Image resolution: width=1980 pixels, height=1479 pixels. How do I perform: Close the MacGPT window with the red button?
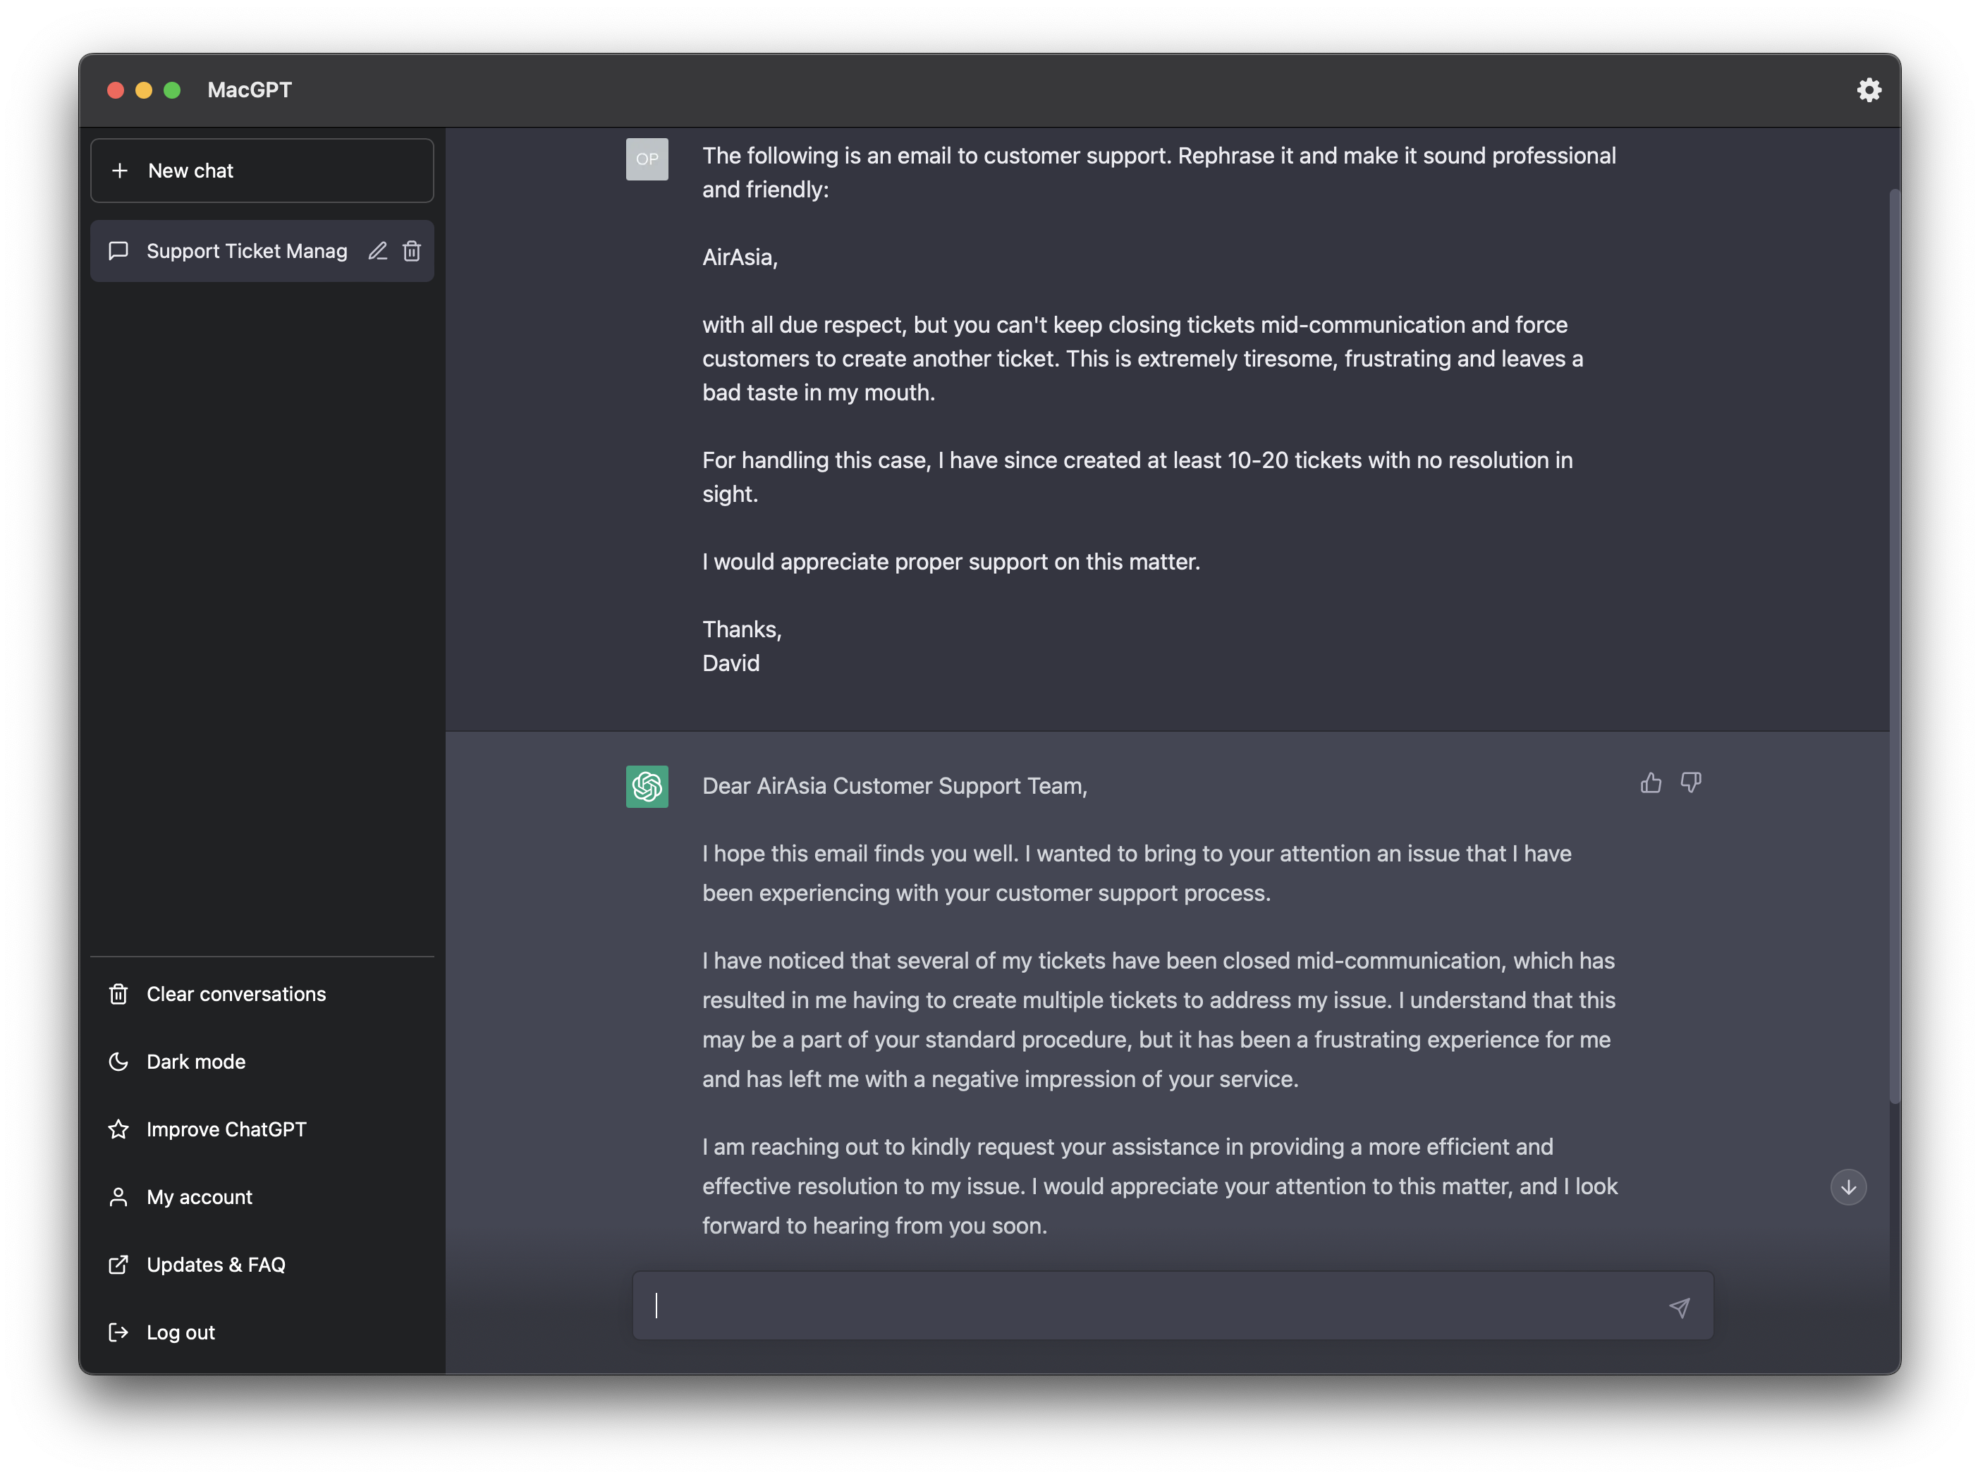tap(116, 90)
